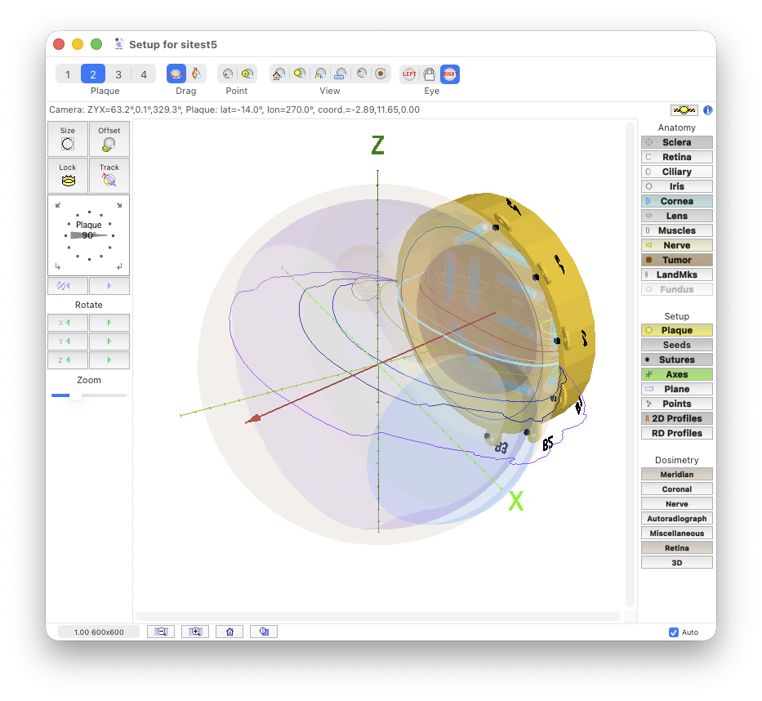762x701 pixels.
Task: Click the Track button
Action: pos(109,176)
